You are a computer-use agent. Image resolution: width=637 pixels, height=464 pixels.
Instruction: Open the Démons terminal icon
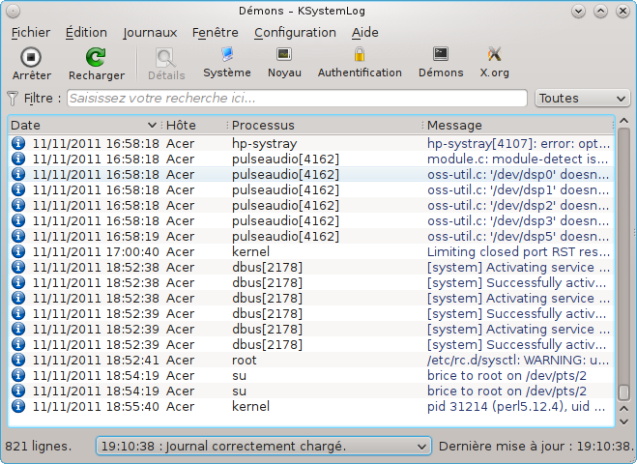(x=441, y=54)
